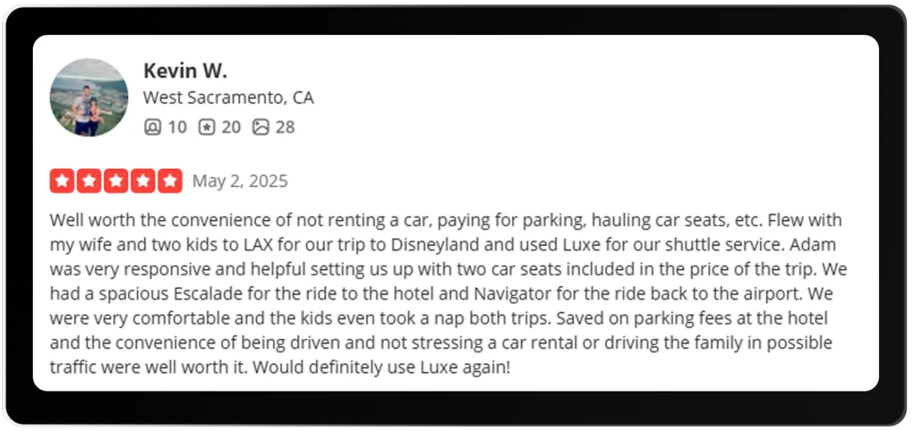Click the West Sacramento, CA location text
This screenshot has height=431, width=914.
pos(228,98)
